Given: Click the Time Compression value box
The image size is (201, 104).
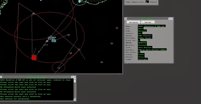Looking at the screenshot, I should [x=147, y=2].
